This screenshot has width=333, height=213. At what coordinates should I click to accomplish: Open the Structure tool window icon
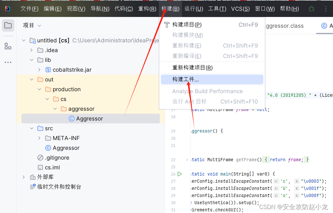[8, 46]
